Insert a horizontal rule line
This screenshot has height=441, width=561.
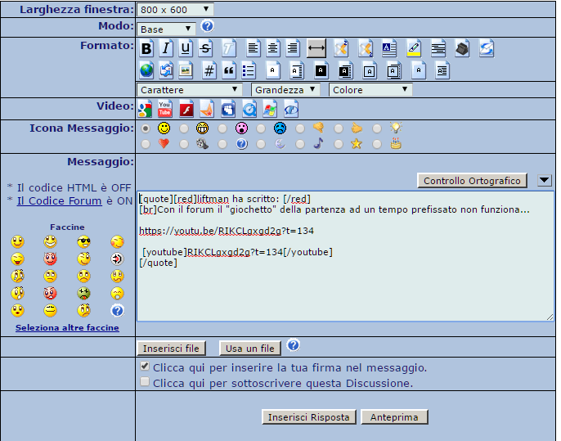(x=316, y=48)
